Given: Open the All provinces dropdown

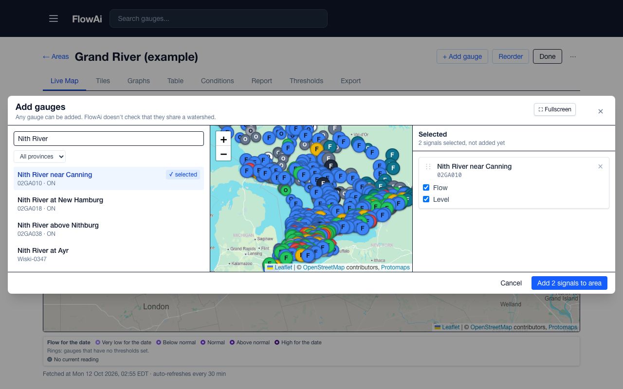Looking at the screenshot, I should point(39,157).
